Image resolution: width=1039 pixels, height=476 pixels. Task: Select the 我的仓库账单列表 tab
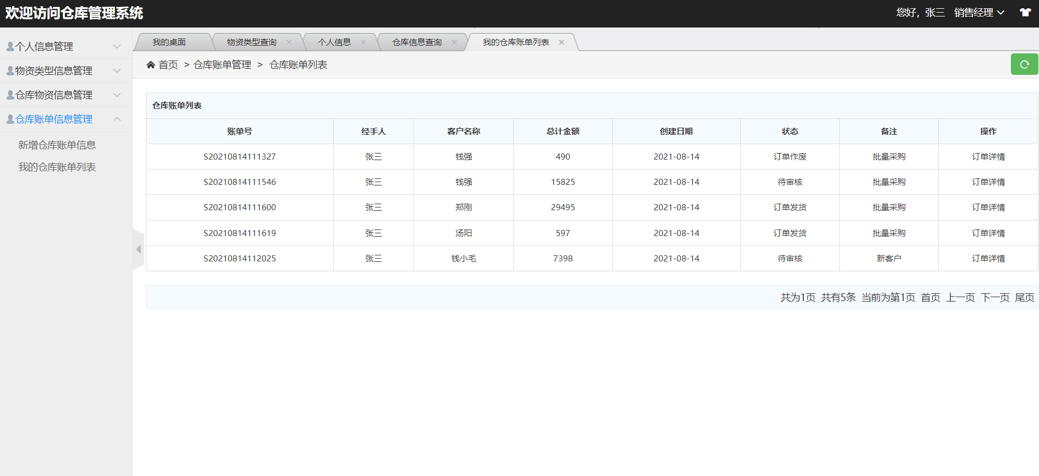coord(516,42)
